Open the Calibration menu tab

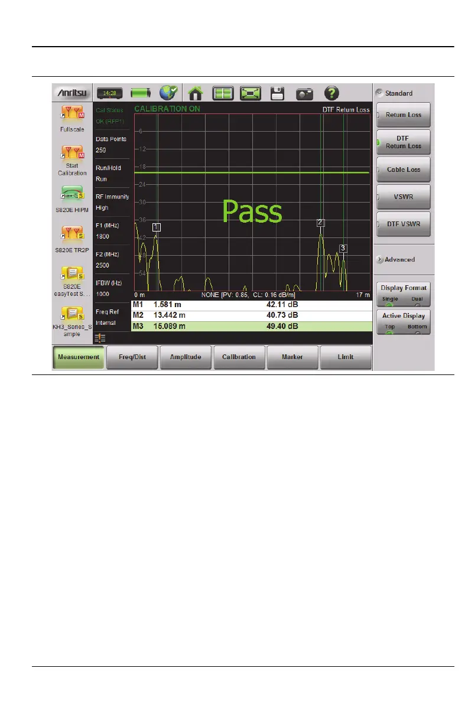coord(239,357)
